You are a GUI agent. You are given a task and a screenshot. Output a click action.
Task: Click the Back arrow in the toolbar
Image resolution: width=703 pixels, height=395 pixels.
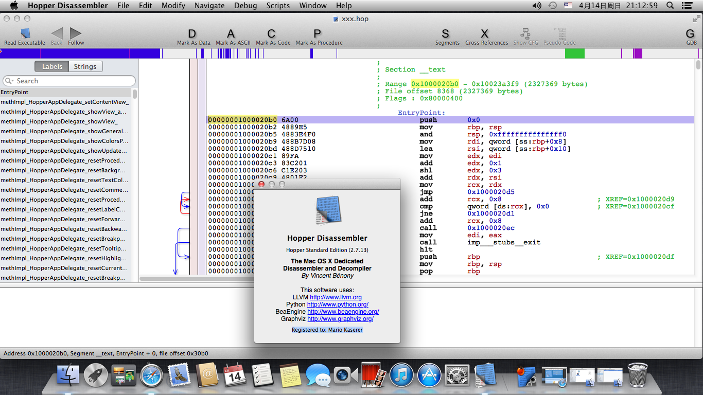(57, 33)
